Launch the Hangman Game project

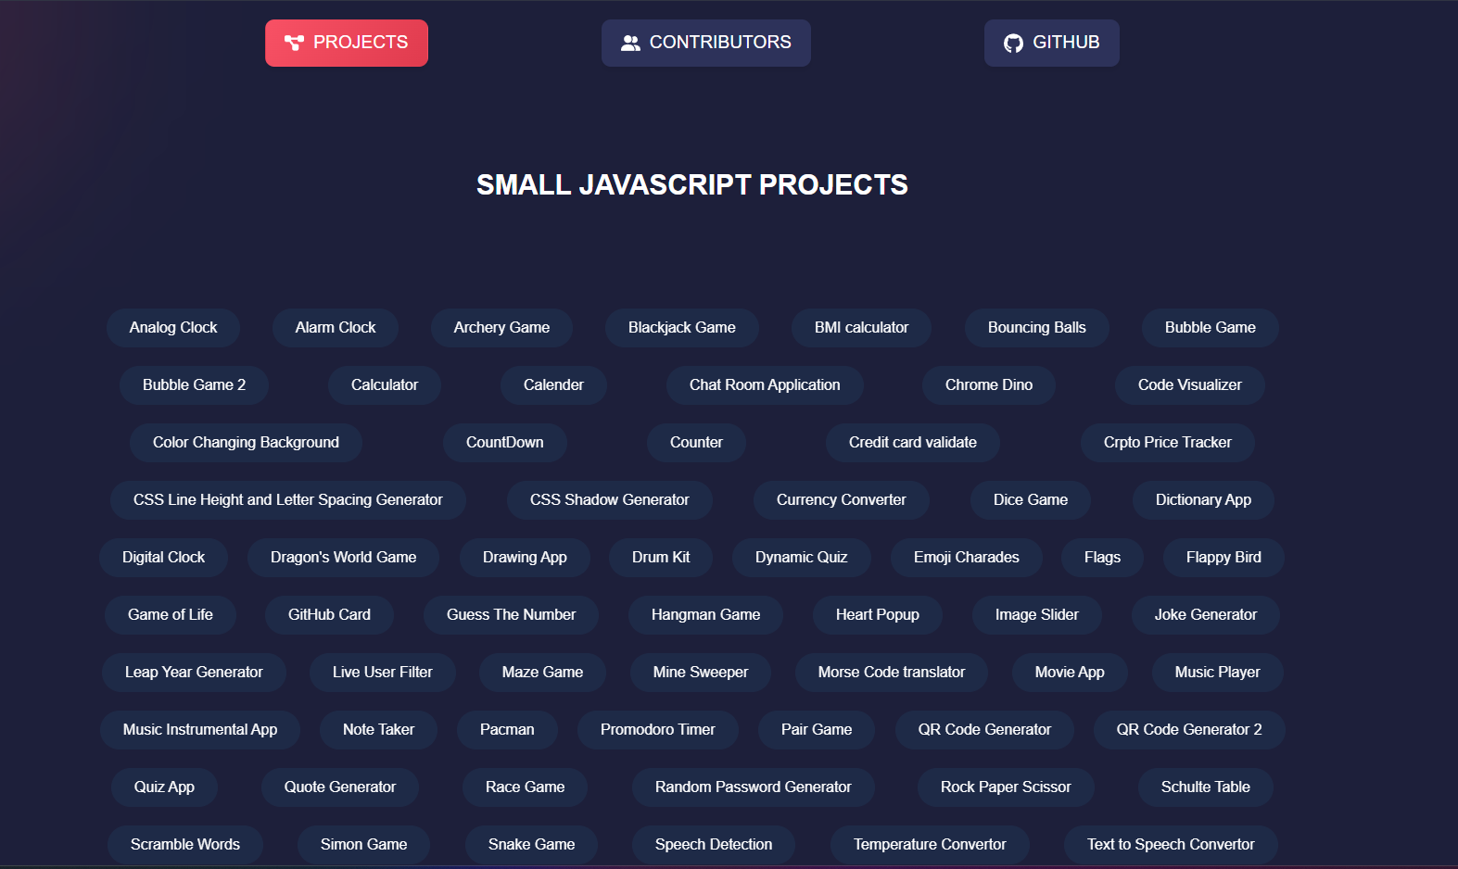pyautogui.click(x=705, y=615)
